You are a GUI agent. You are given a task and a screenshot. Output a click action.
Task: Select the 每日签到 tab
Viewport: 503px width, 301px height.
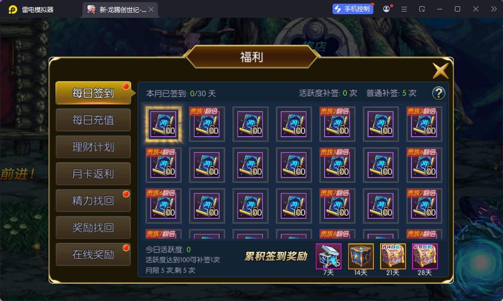[x=94, y=93]
